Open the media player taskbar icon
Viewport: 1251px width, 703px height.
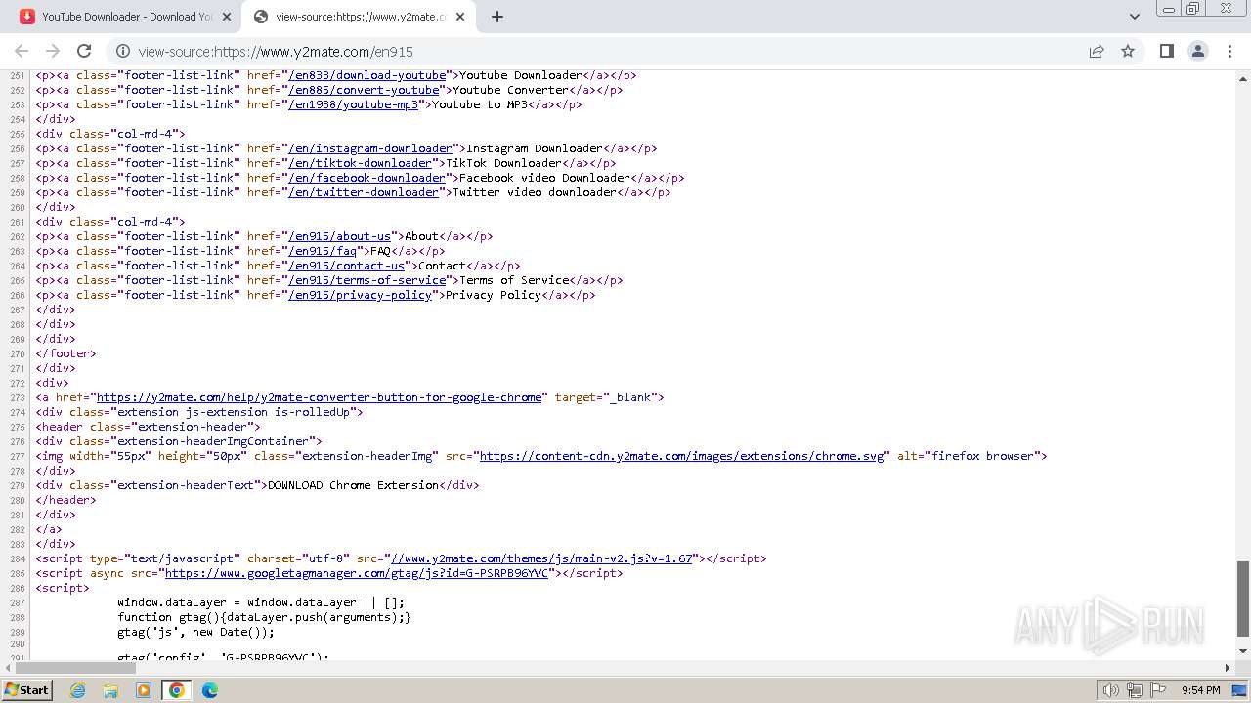[x=144, y=690]
